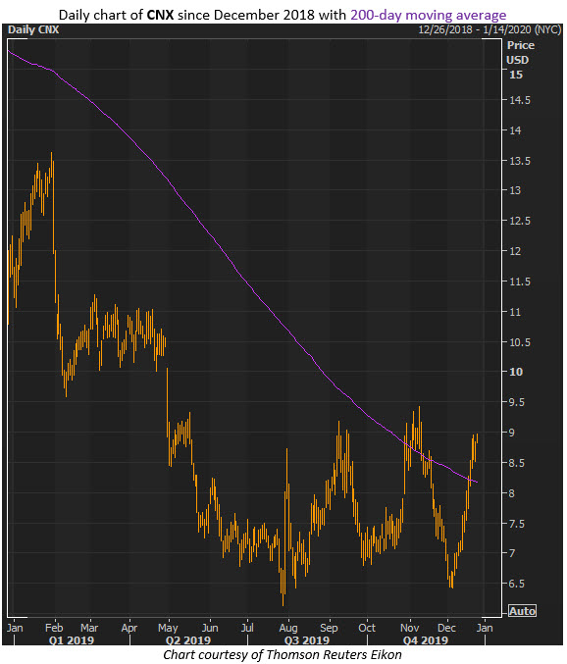Click the 9 price axis label
Image resolution: width=567 pixels, height=664 pixels.
click(512, 433)
